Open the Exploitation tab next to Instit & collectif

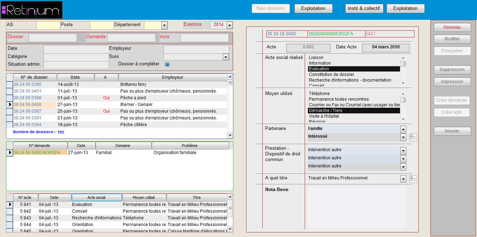(405, 8)
